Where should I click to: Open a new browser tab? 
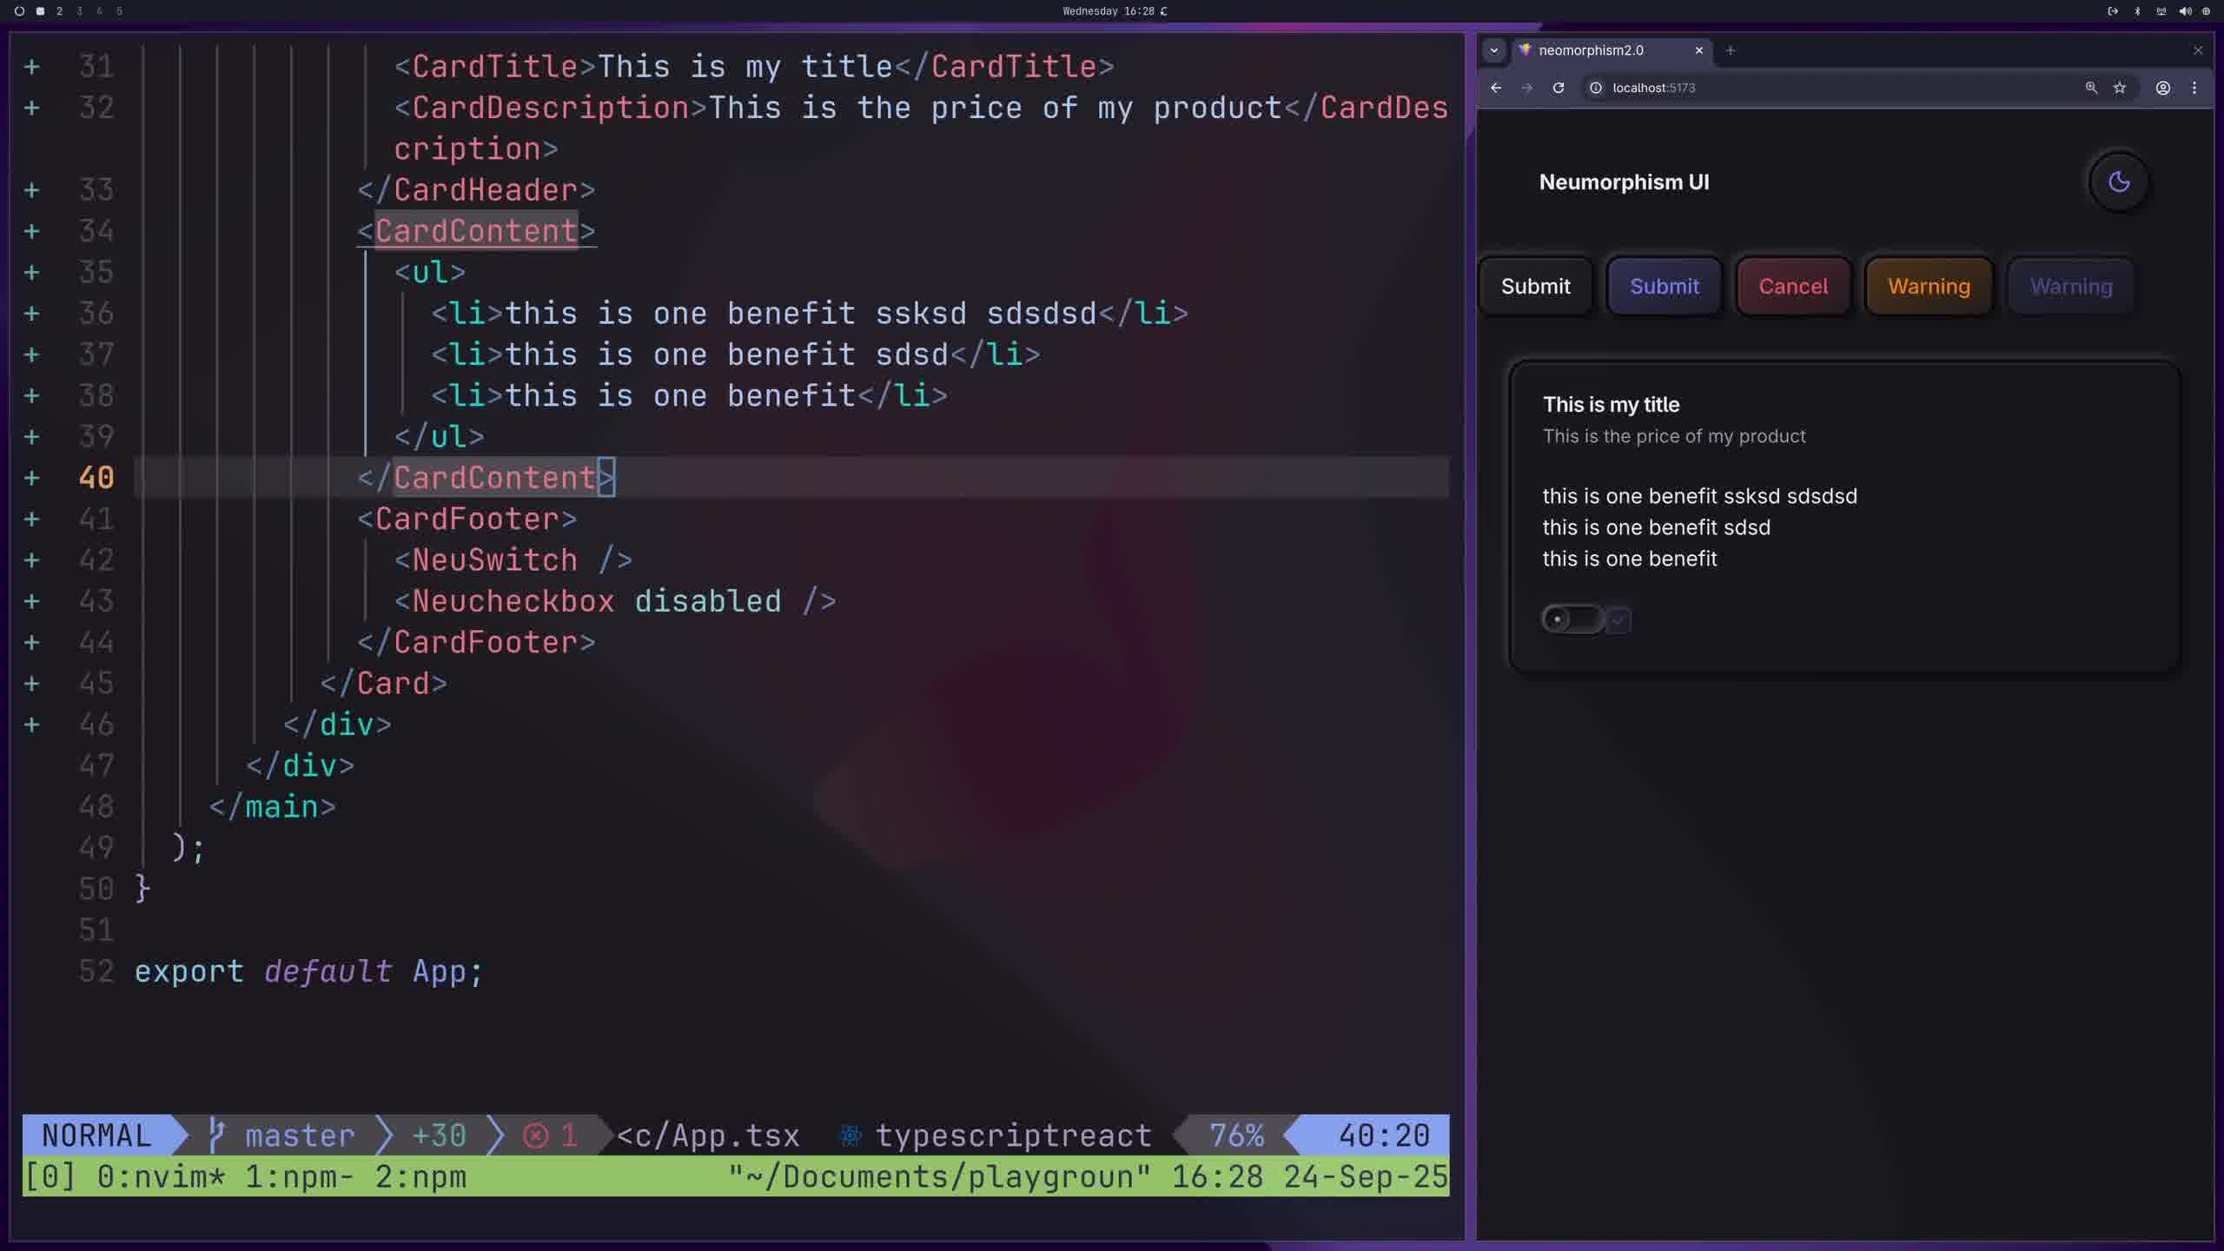point(1731,50)
